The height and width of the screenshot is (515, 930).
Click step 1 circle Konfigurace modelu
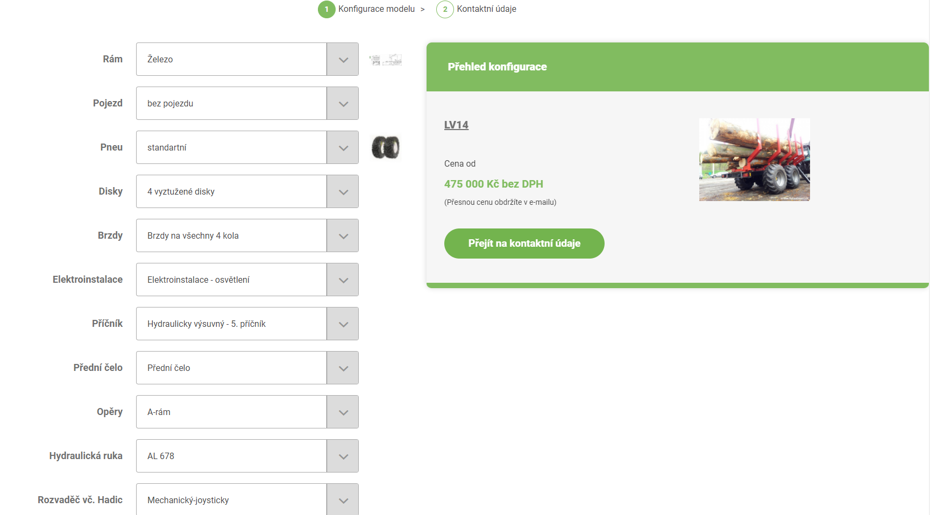click(326, 9)
